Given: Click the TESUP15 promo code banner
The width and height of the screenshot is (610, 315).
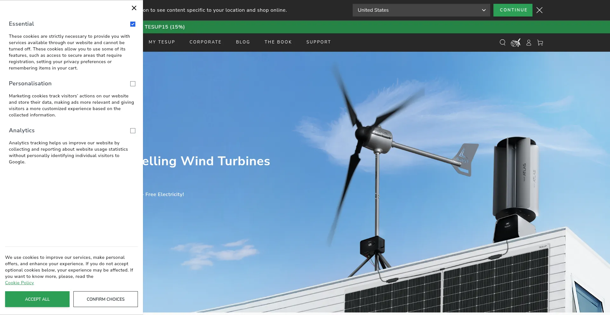Looking at the screenshot, I should pos(165,27).
